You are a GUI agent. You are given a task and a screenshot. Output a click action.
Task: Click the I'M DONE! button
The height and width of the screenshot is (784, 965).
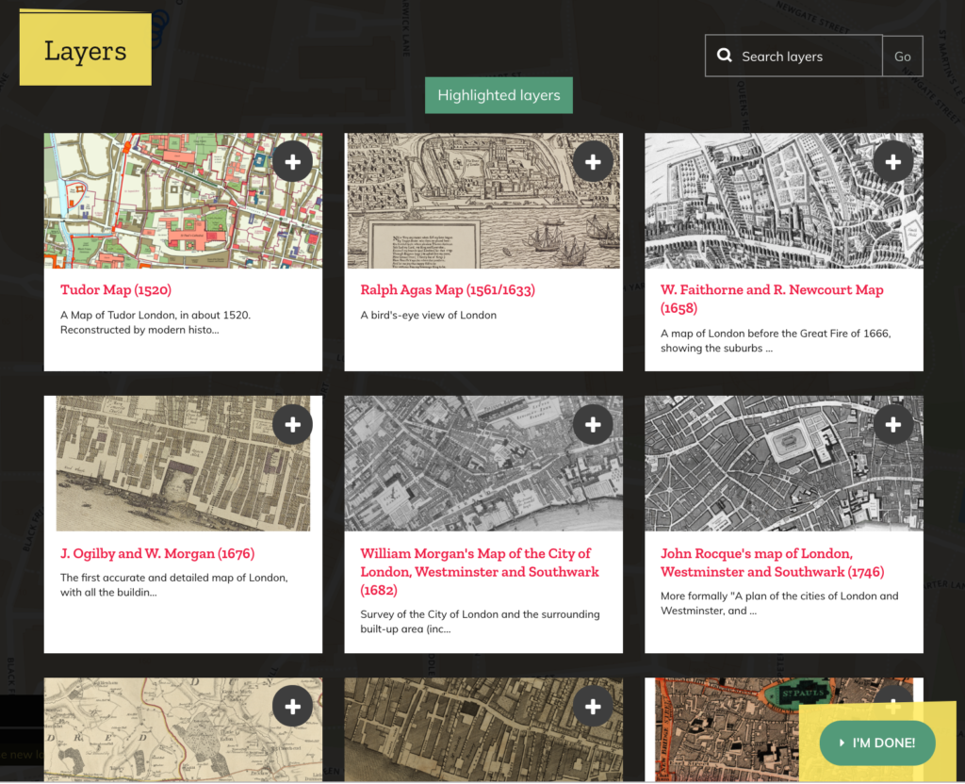point(877,743)
